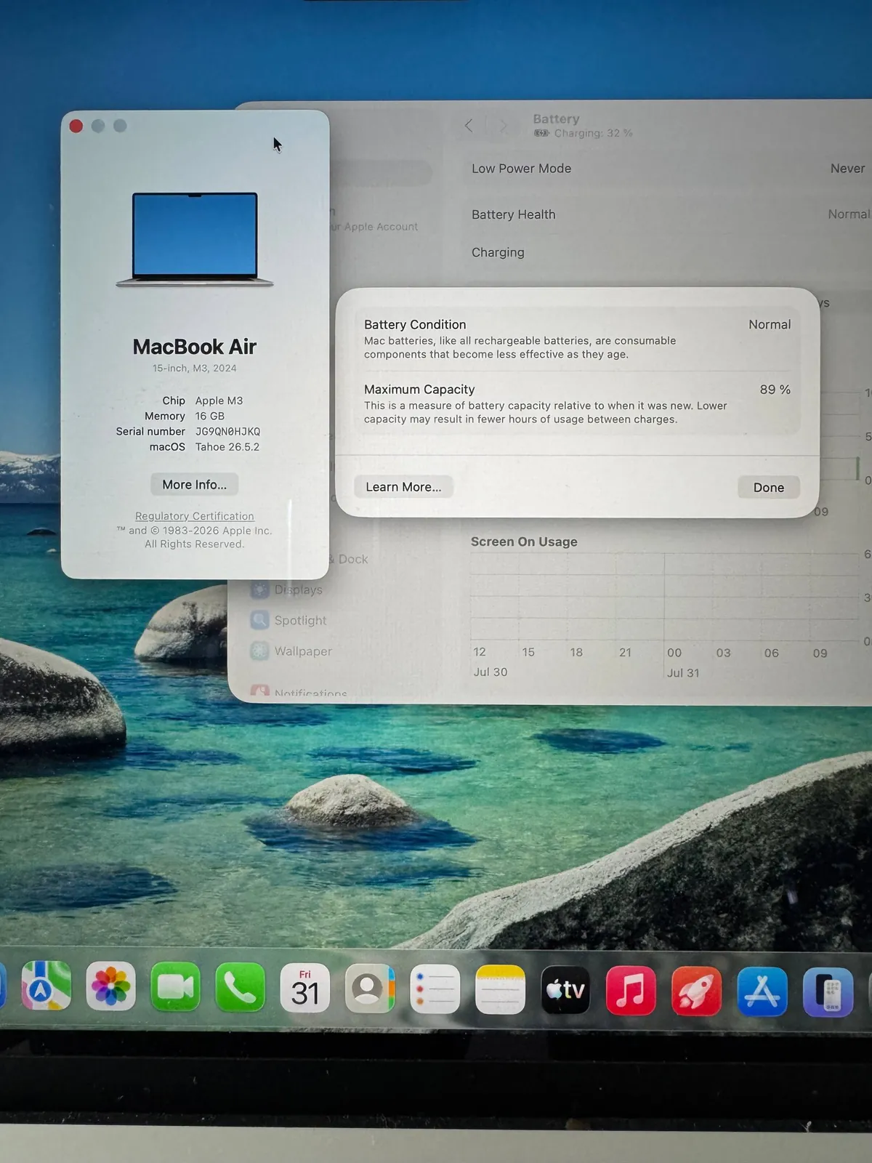Click the Maximum Capacity 89 % value

click(775, 390)
